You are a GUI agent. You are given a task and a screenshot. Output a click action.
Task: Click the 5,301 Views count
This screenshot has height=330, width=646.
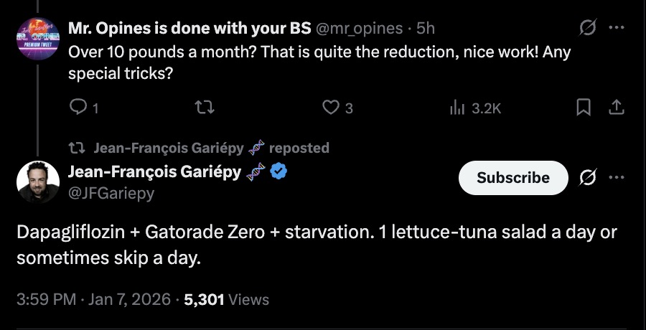[226, 299]
